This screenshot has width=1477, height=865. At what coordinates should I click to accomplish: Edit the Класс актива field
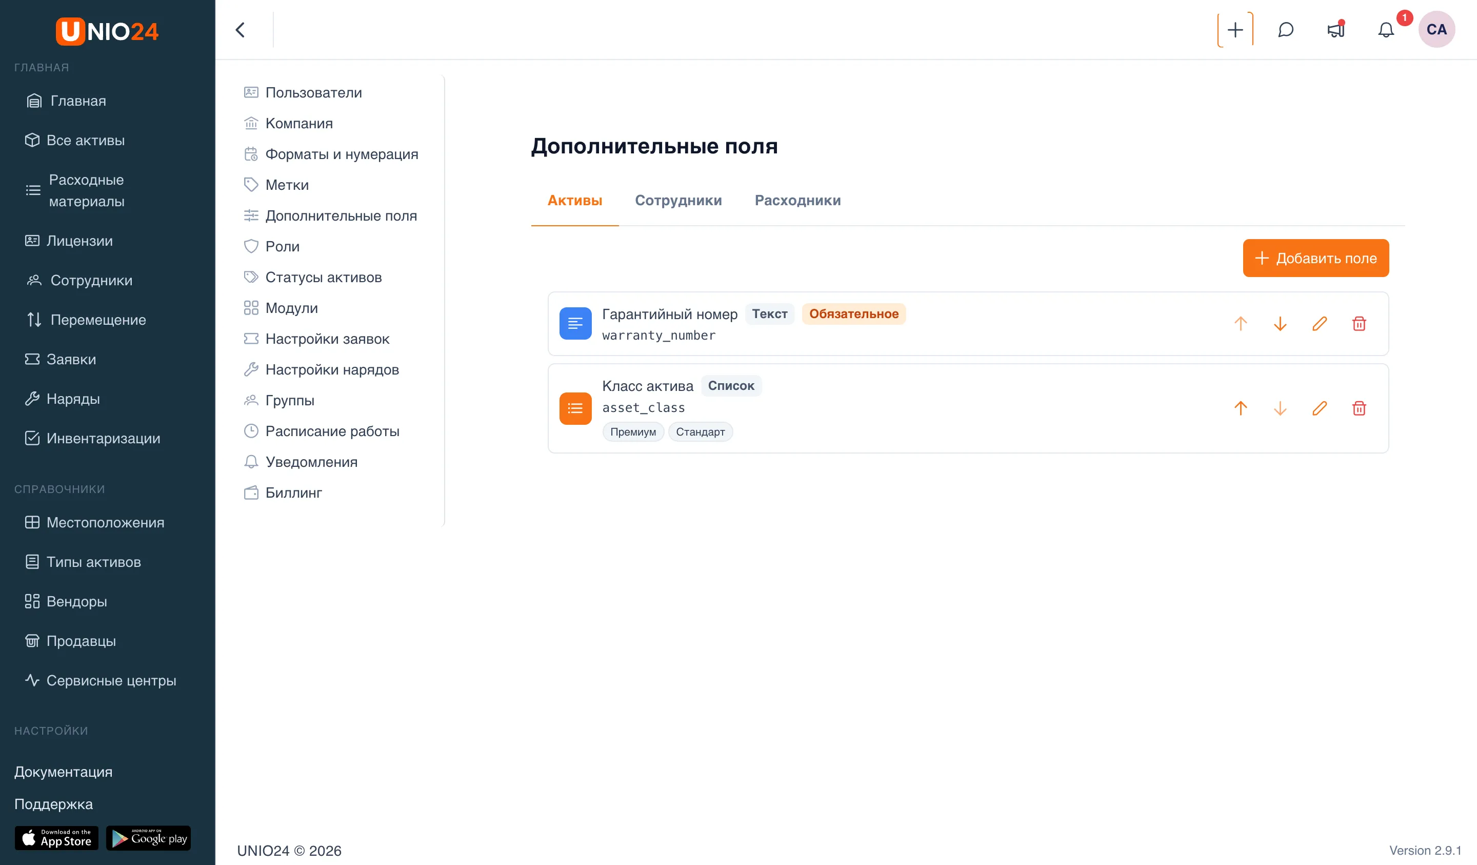point(1320,408)
